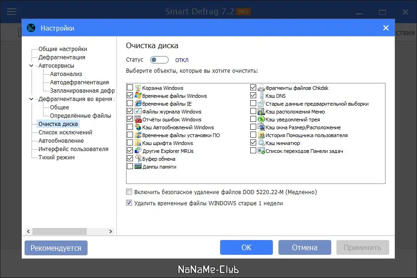Click the green refresh icon for Кэш уведомлений трея

[x=260, y=119]
